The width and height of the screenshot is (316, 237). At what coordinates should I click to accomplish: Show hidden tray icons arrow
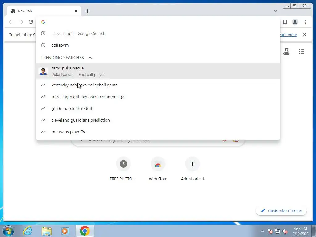(262, 231)
